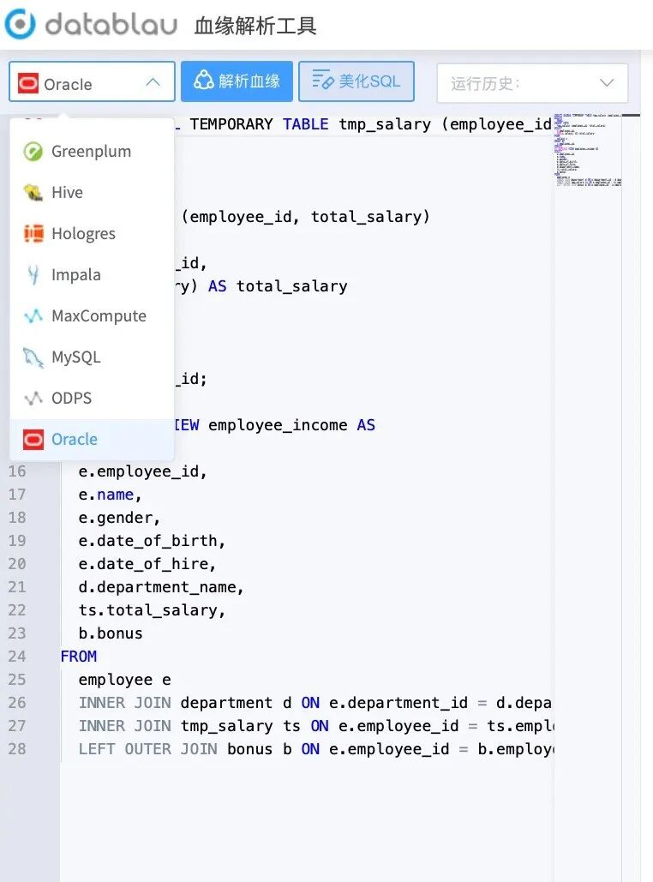Screen dimensions: 653x882
Task: Click the Impala icon
Action: click(33, 274)
